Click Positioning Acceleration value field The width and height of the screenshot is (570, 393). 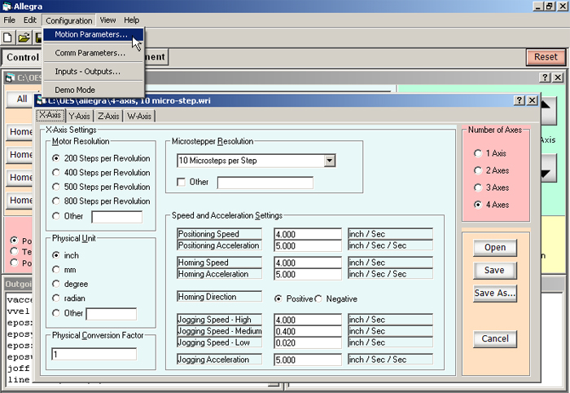(x=308, y=245)
